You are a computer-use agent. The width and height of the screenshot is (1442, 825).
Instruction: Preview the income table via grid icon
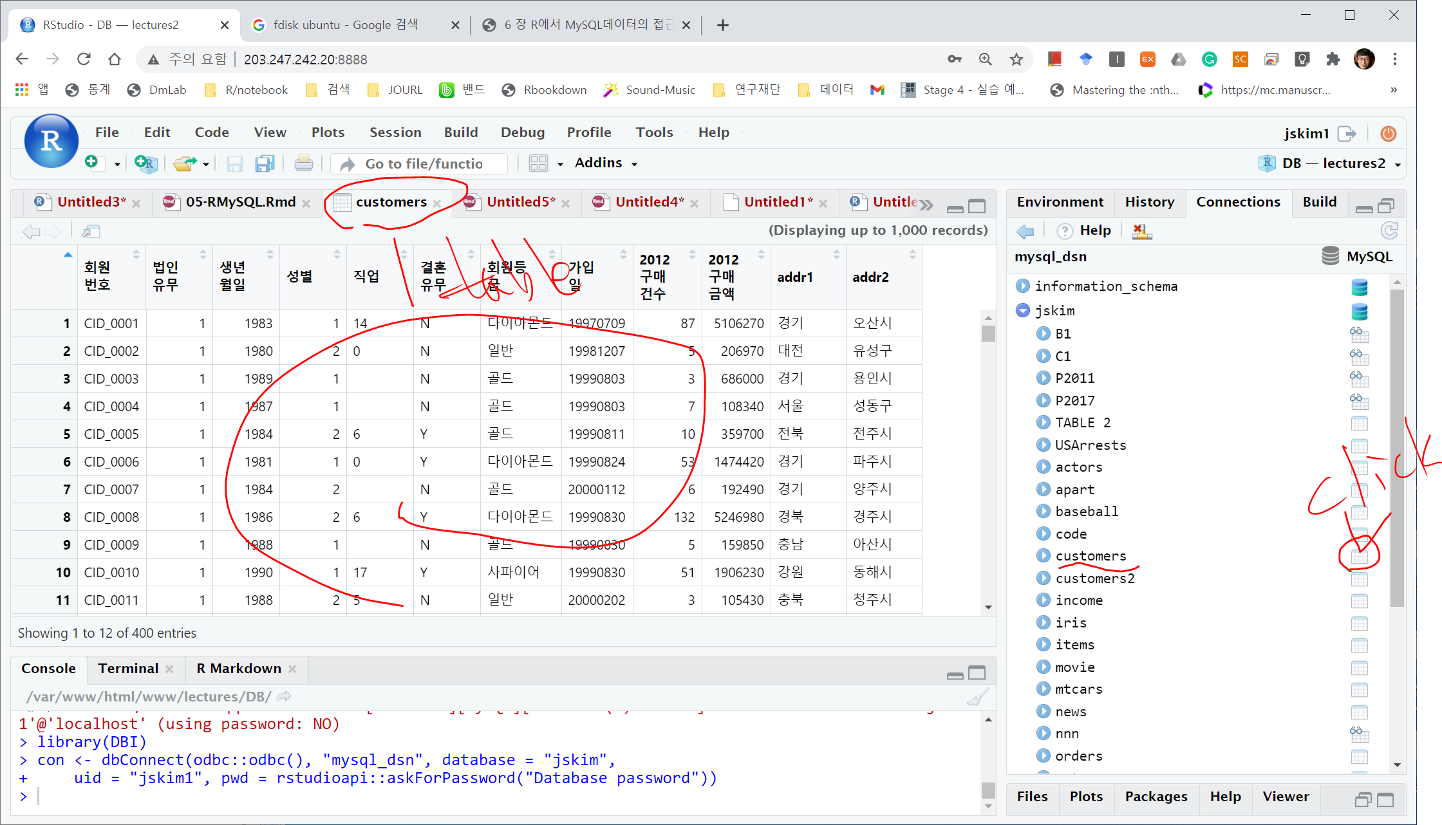pyautogui.click(x=1360, y=601)
